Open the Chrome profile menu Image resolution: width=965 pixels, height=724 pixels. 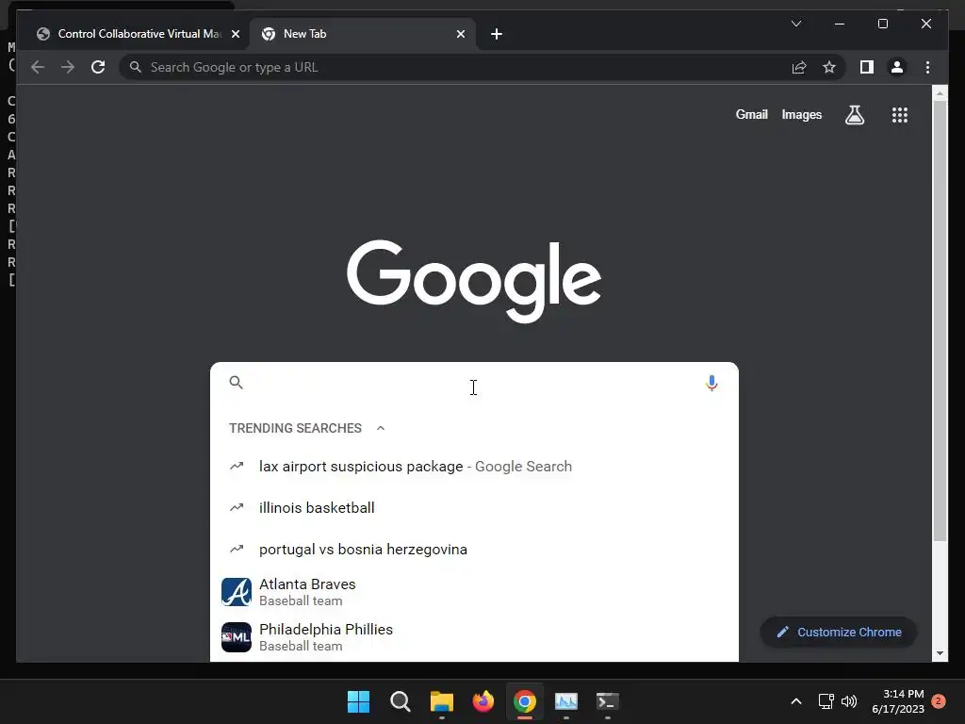click(x=897, y=67)
